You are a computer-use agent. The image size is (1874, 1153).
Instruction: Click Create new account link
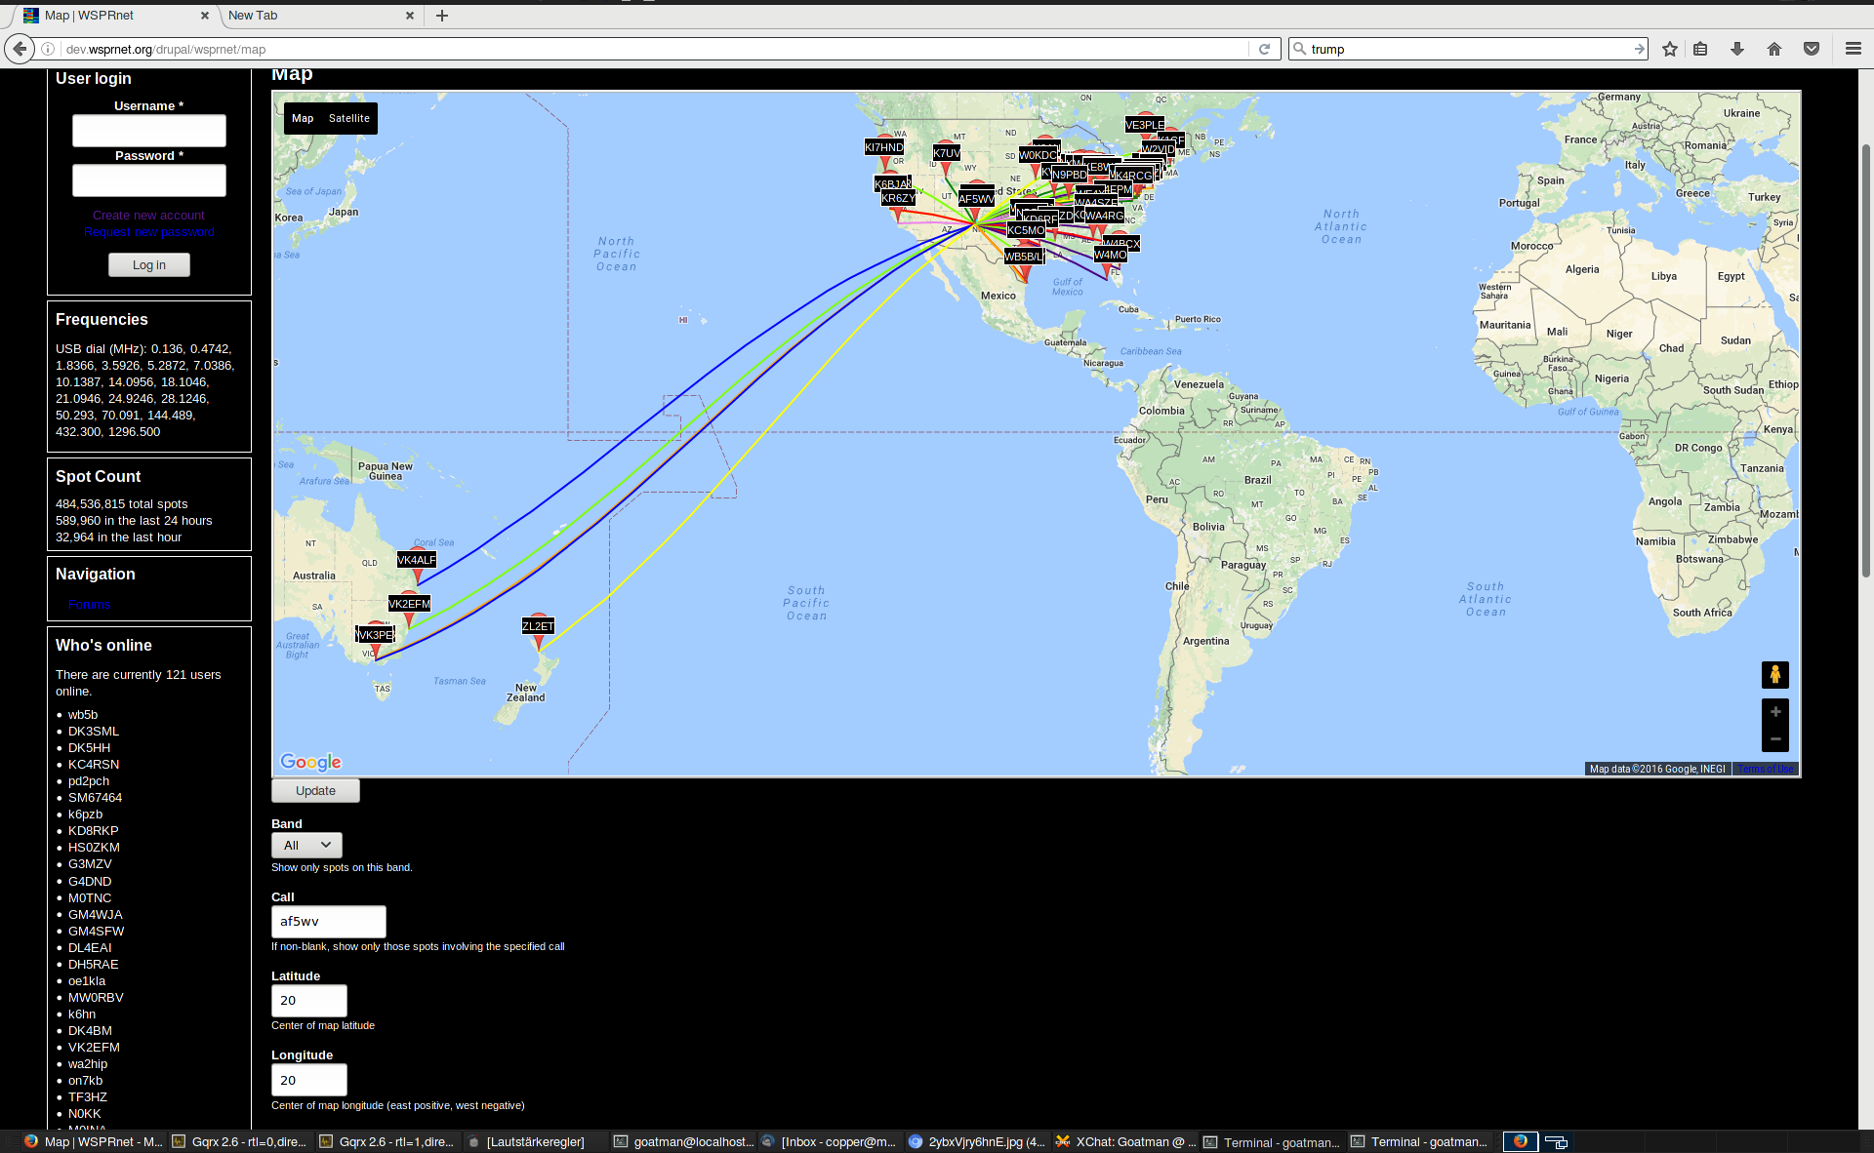[x=148, y=216]
